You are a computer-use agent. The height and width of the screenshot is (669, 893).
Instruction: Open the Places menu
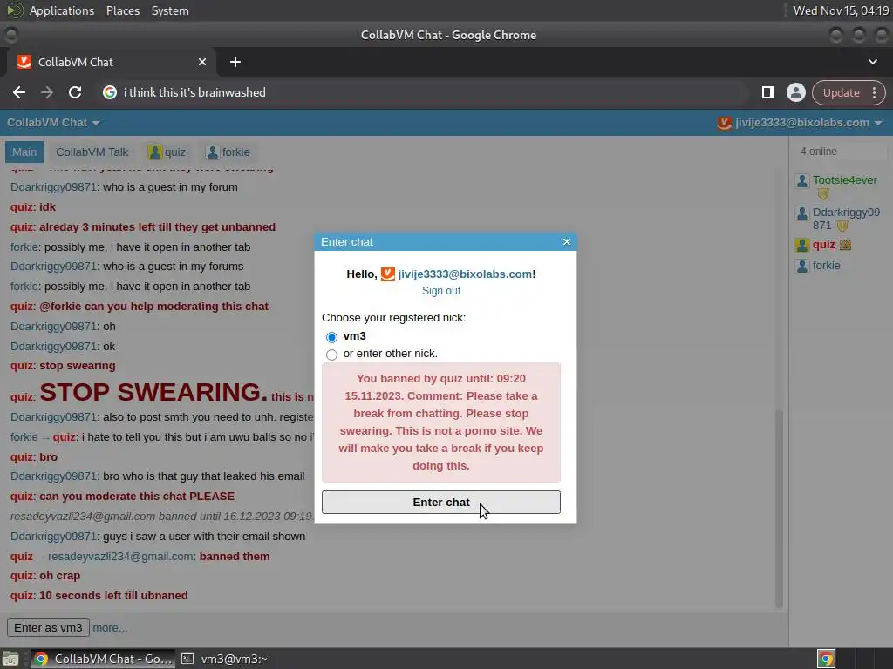pos(122,10)
